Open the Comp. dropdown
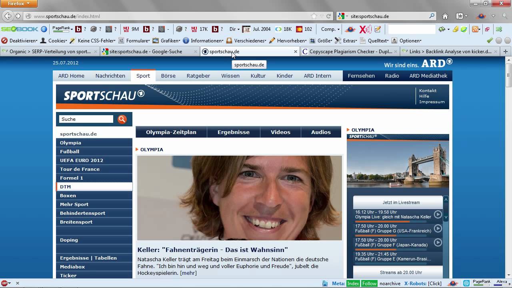This screenshot has height=288, width=512. 330,29
